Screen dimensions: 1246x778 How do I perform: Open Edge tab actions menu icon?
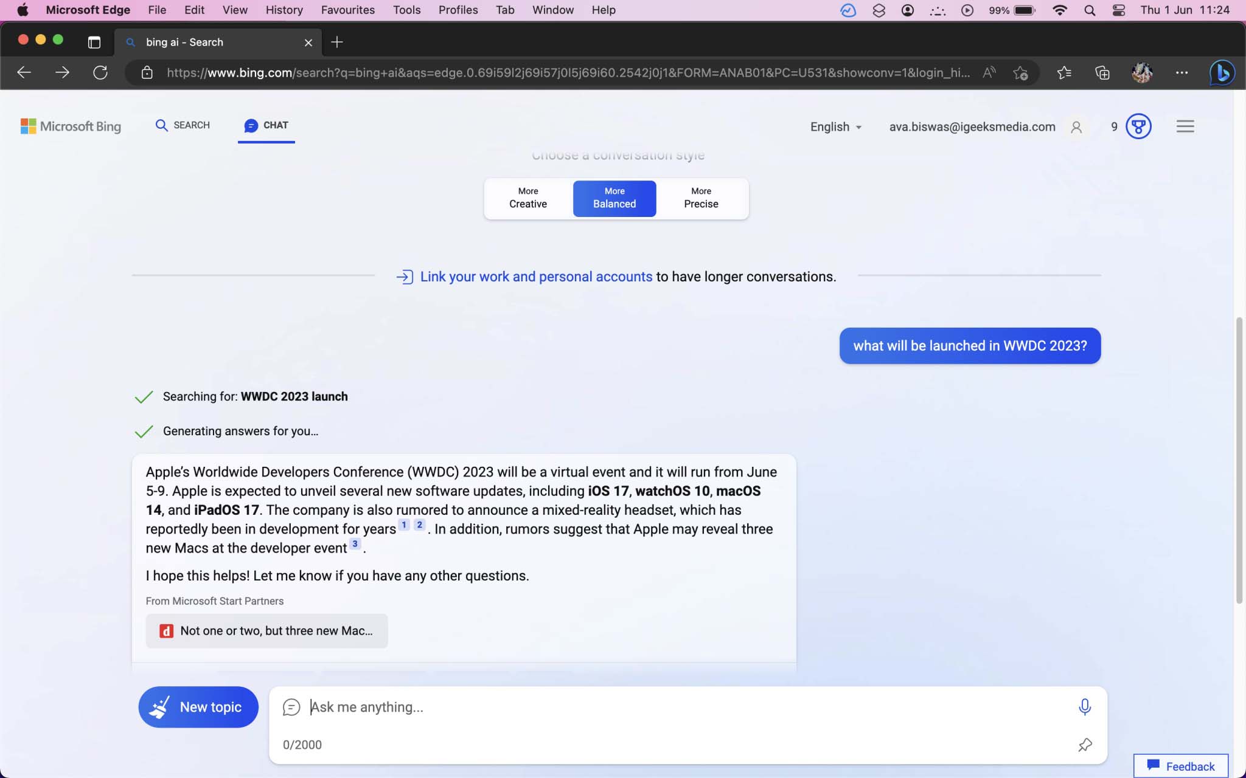pyautogui.click(x=94, y=42)
